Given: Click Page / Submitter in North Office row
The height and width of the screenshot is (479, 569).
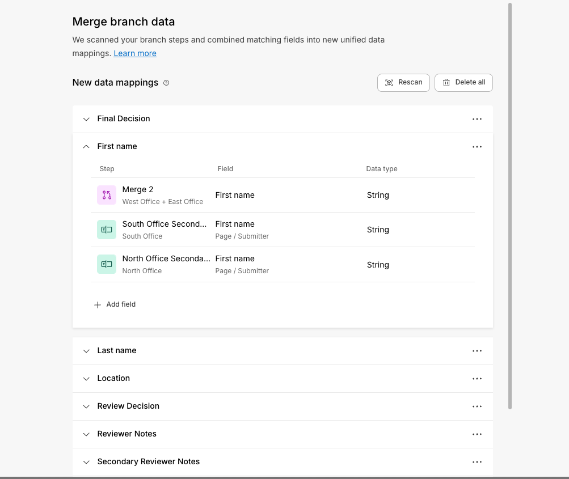Looking at the screenshot, I should [242, 271].
